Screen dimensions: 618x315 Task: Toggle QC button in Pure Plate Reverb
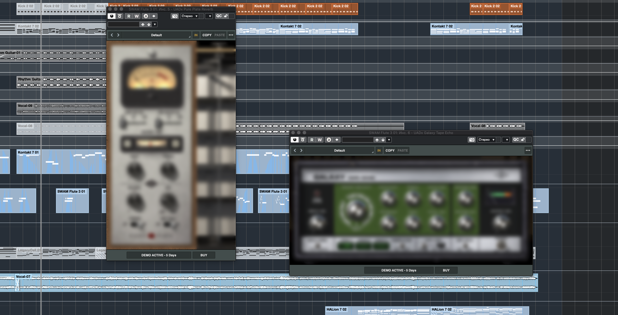[219, 16]
